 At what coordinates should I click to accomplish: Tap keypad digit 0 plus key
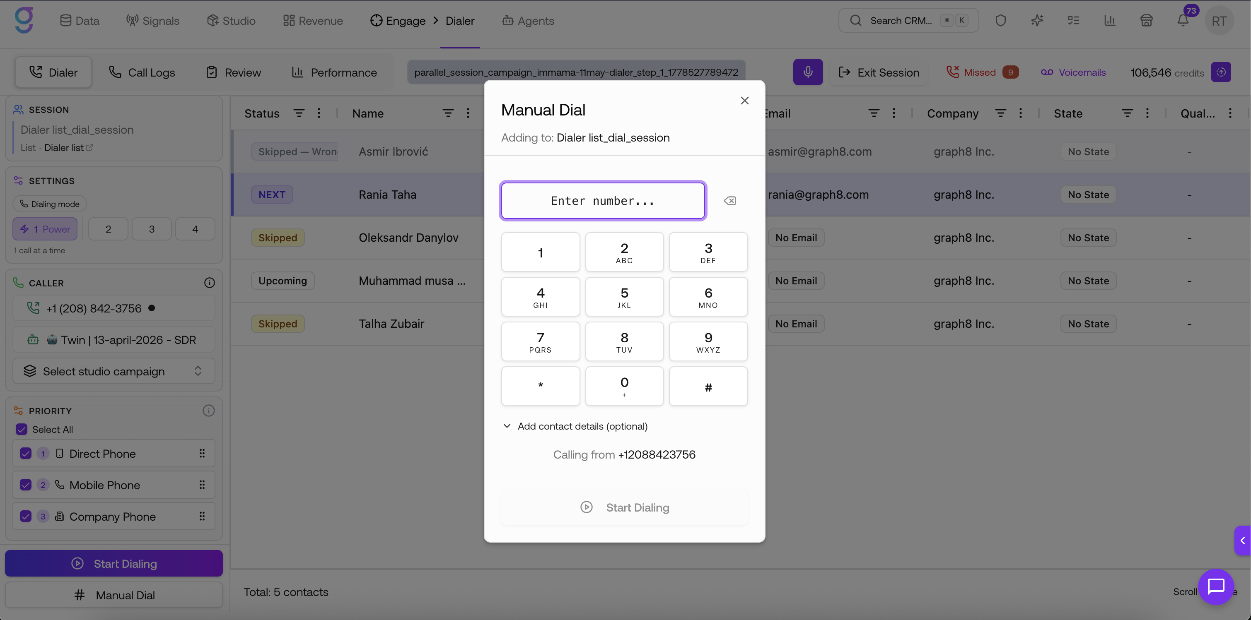624,386
